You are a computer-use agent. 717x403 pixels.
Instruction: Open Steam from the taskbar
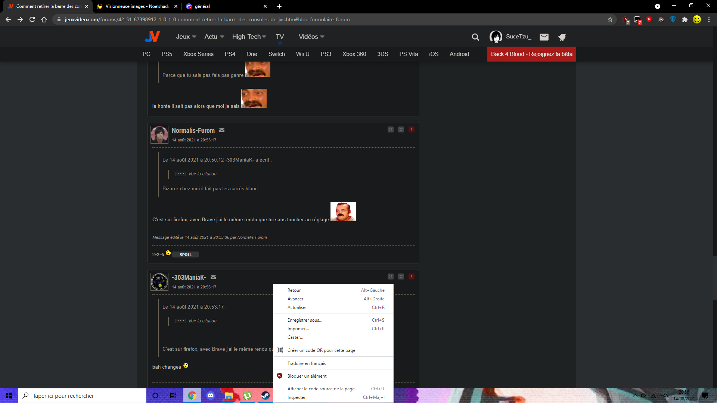point(266,396)
